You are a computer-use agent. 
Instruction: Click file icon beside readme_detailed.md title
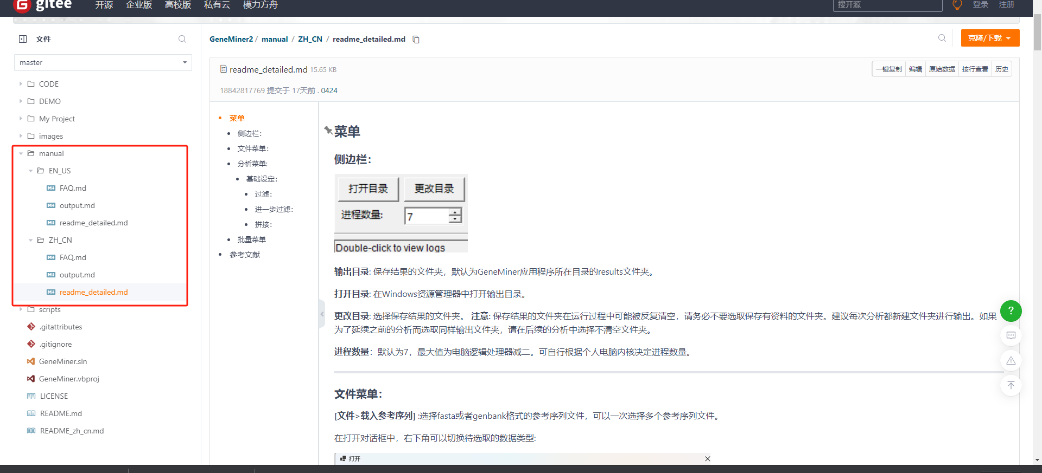point(223,69)
